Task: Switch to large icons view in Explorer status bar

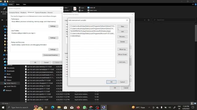Action: 195,103
